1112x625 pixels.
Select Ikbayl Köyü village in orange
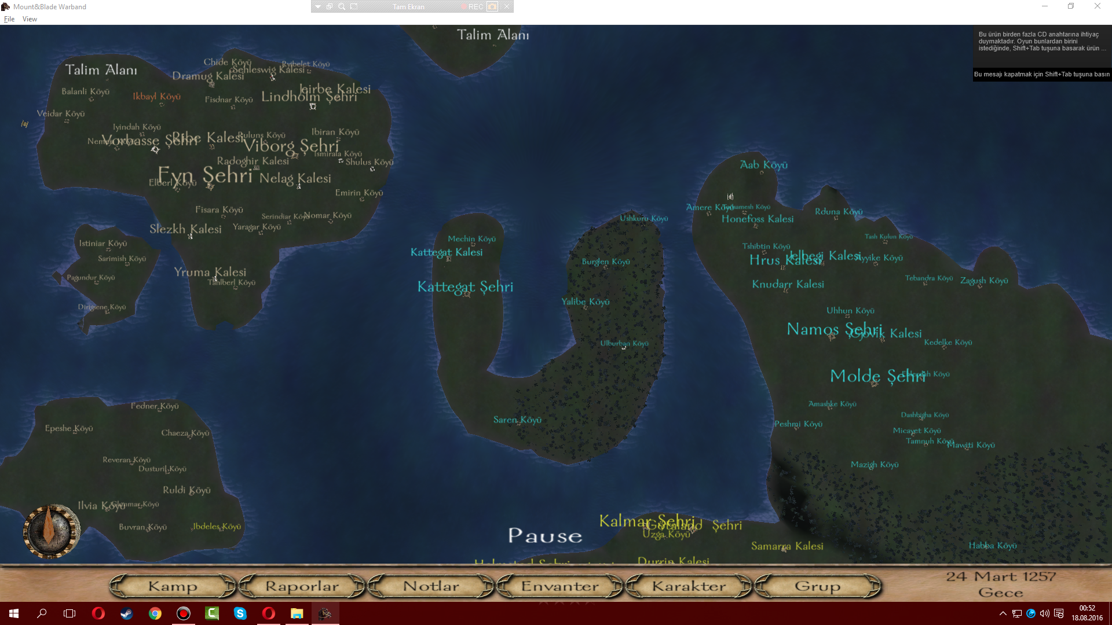(156, 97)
